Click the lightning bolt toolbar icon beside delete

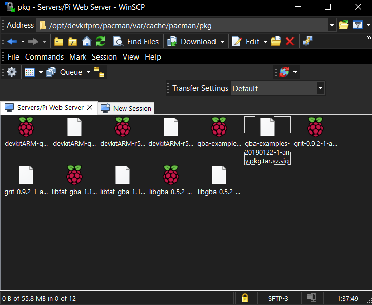click(308, 42)
